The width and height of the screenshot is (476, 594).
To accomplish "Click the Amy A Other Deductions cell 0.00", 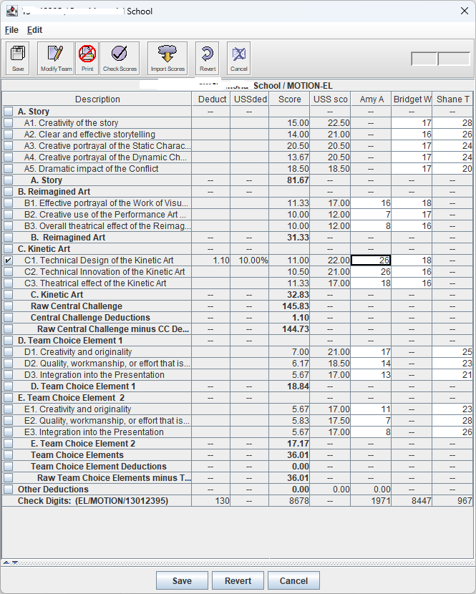I will click(x=371, y=489).
